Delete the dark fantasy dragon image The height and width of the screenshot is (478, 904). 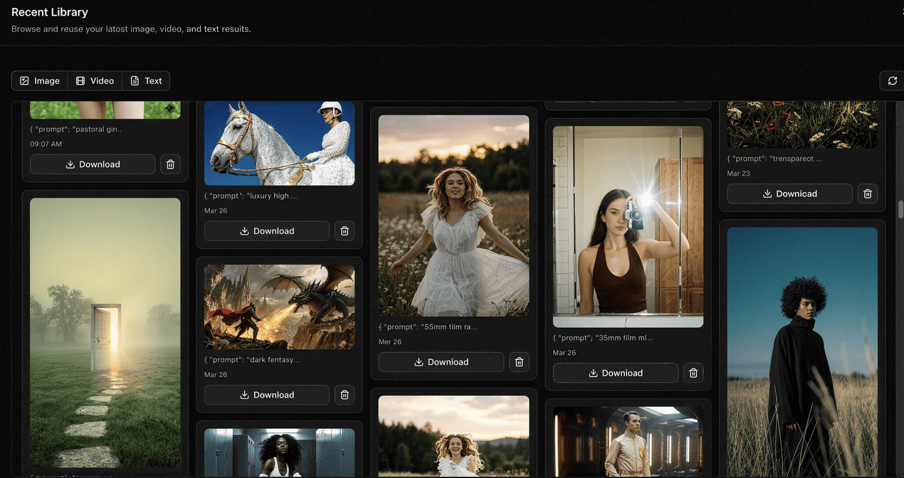pos(345,395)
